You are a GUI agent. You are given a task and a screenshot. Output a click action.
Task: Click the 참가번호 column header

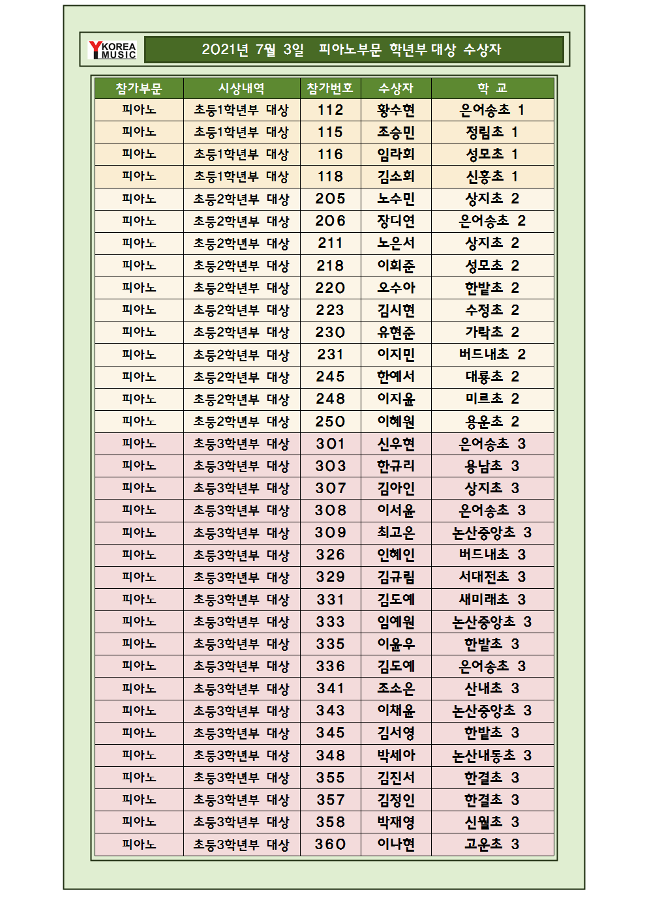point(330,88)
